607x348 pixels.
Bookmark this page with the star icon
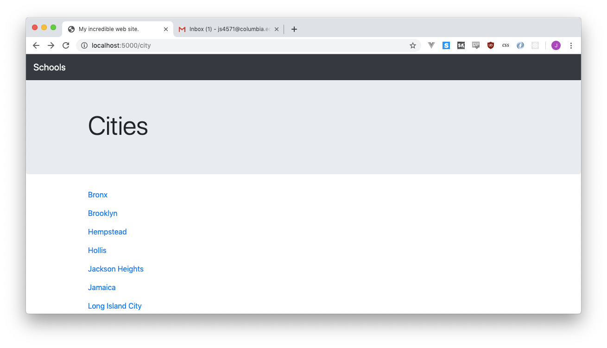coord(412,45)
